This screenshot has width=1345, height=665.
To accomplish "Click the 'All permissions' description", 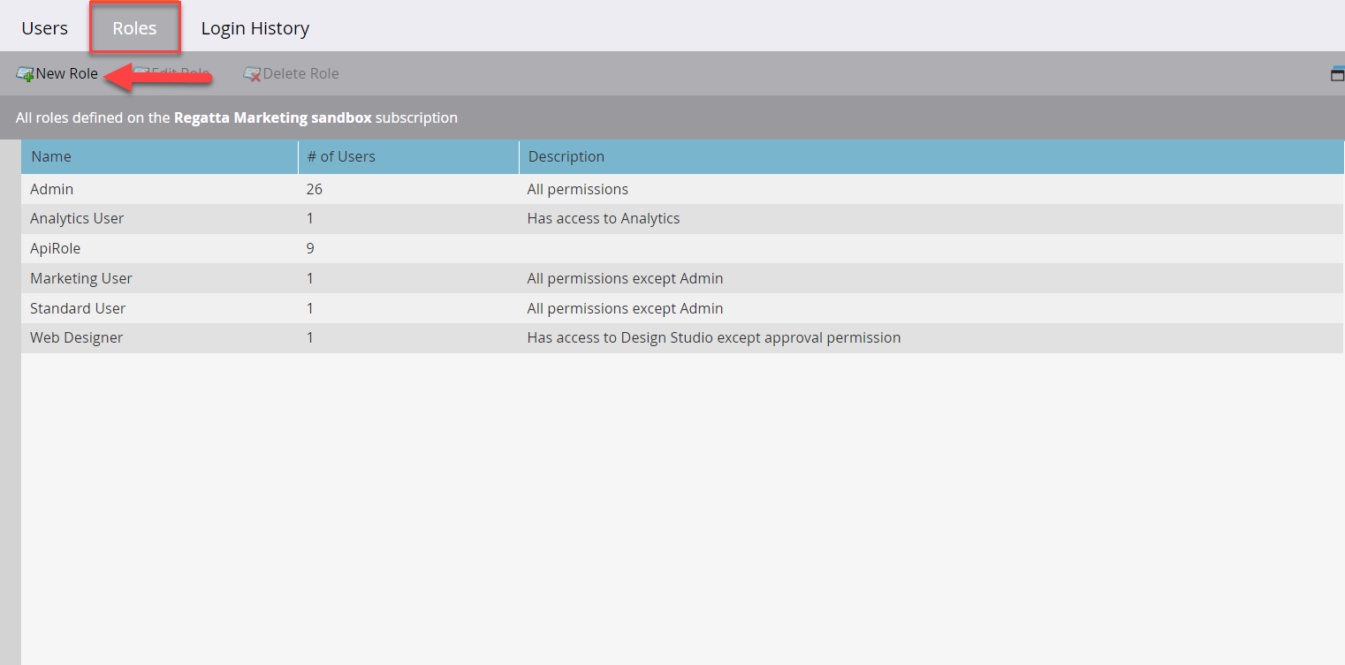I will tap(578, 189).
